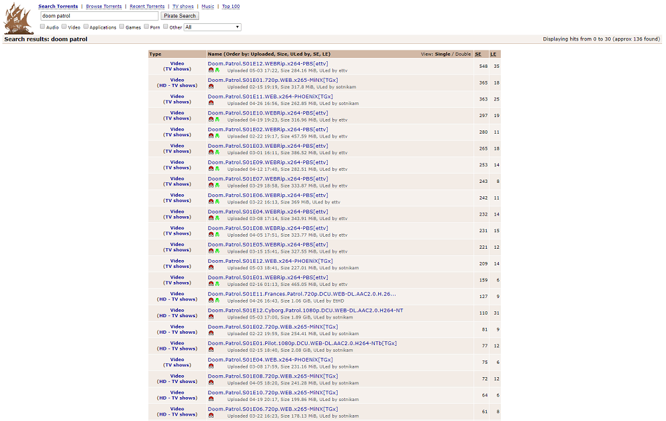Open the All category dropdown

click(x=212, y=27)
